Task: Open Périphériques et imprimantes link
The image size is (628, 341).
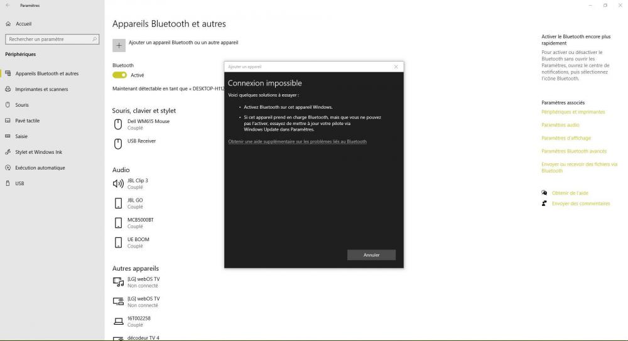Action: (573, 112)
